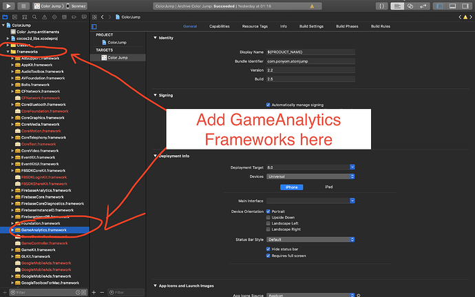Open the Project navigator folder icon
Viewport: 475px width, 297px height.
[5, 17]
